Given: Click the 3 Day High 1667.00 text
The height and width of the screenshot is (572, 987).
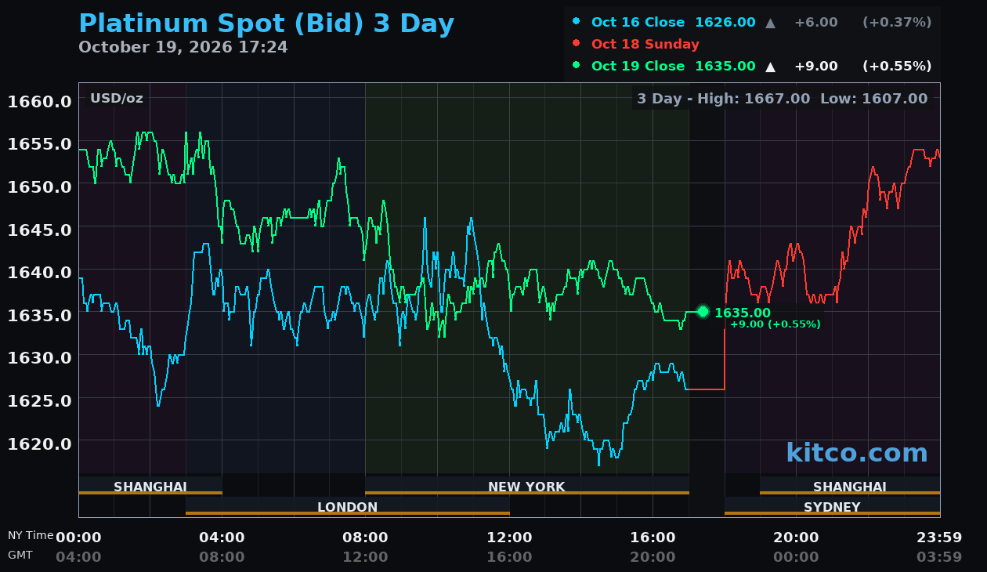Looking at the screenshot, I should 724,99.
